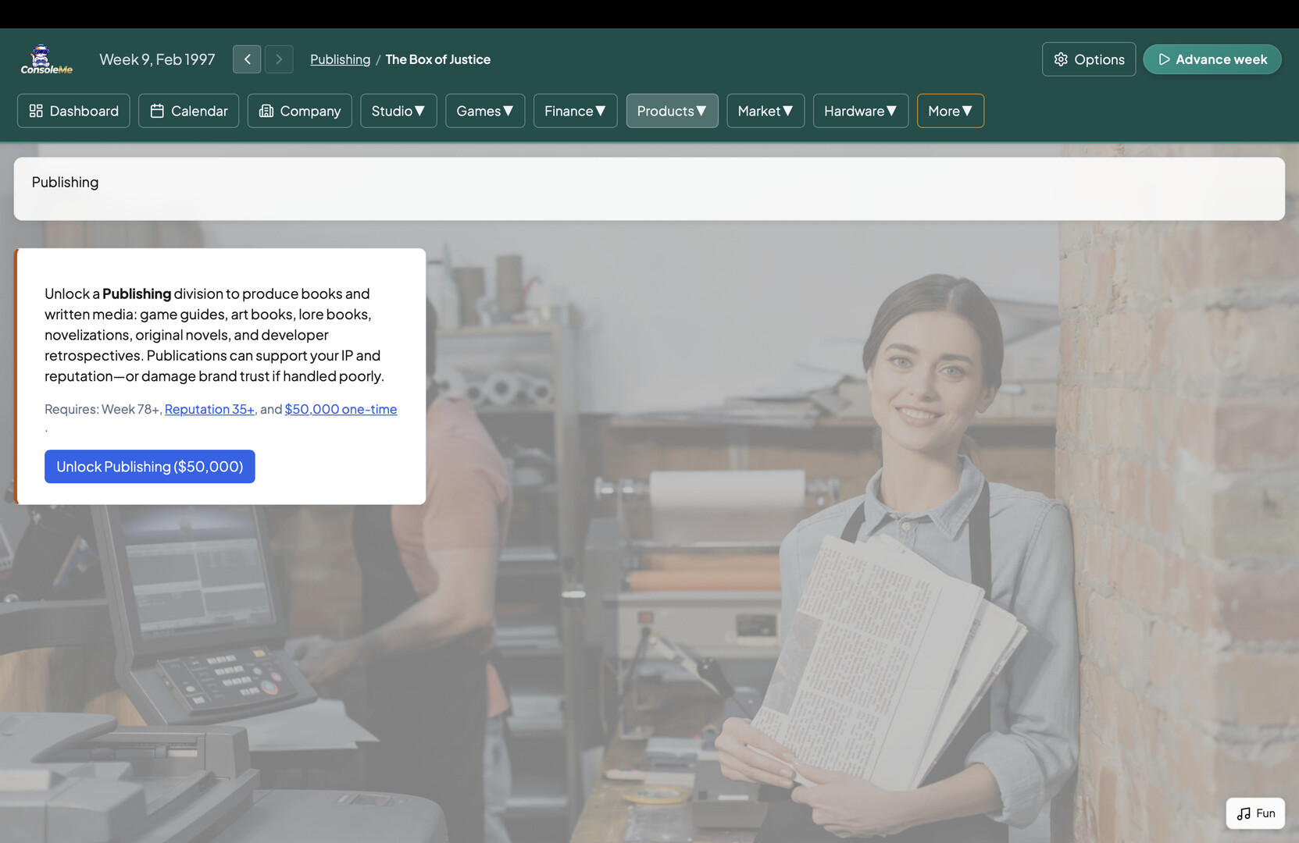Image resolution: width=1299 pixels, height=843 pixels.
Task: Expand the Games dropdown menu
Action: [485, 111]
